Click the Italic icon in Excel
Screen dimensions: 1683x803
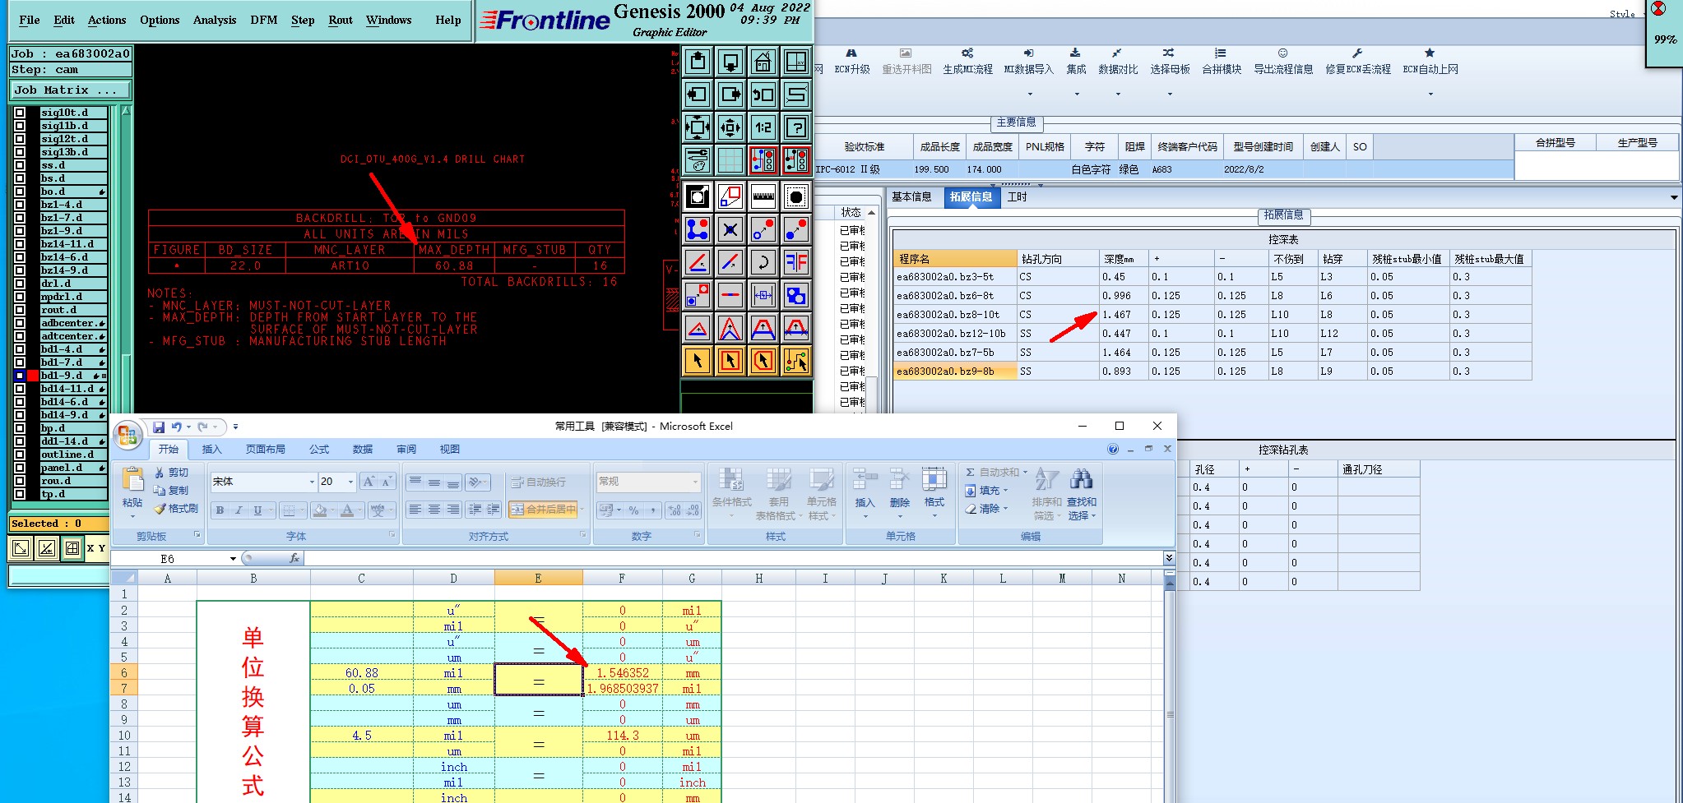coord(239,510)
